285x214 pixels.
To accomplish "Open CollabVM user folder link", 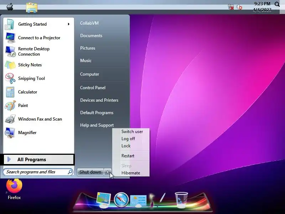I will click(x=89, y=23).
